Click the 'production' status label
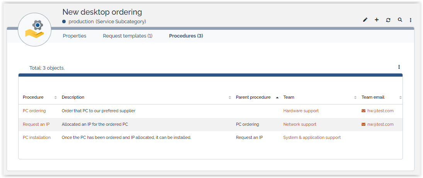 [x=81, y=22]
